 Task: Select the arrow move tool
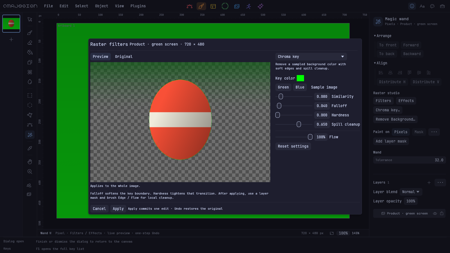[30, 19]
